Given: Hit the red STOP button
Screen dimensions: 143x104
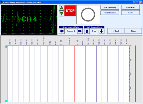Looking at the screenshot, I should 70,11.
